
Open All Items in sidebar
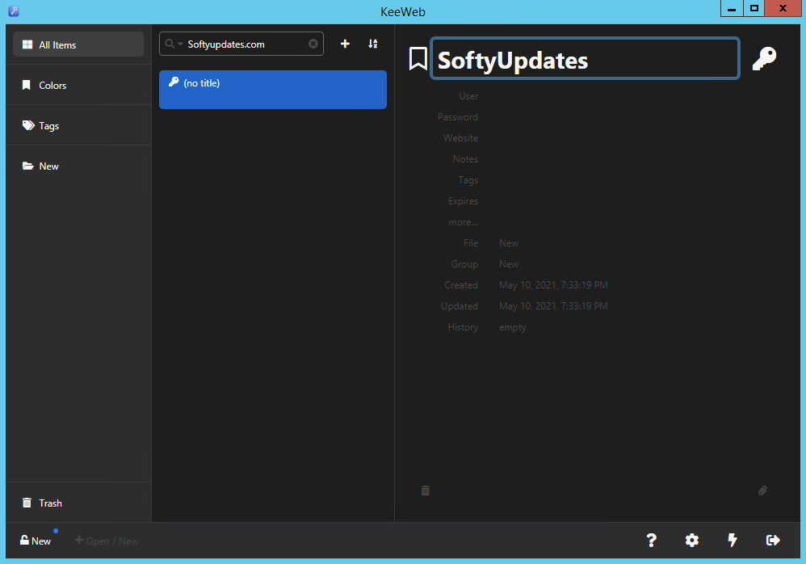coord(78,44)
